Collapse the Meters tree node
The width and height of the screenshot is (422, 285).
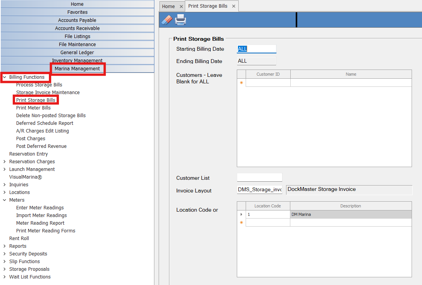click(x=4, y=200)
